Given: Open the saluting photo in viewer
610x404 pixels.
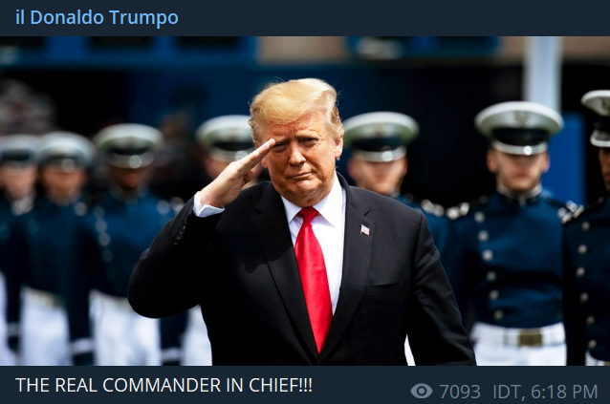Looking at the screenshot, I should [x=305, y=201].
